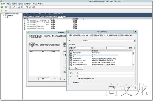Image resolution: width=153 pixels, height=101 pixels.
Task: Expand the Cluster tree node
Action: (x=5, y=17)
